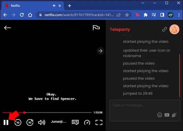Report a problem using the flag icon

pos(96,28)
